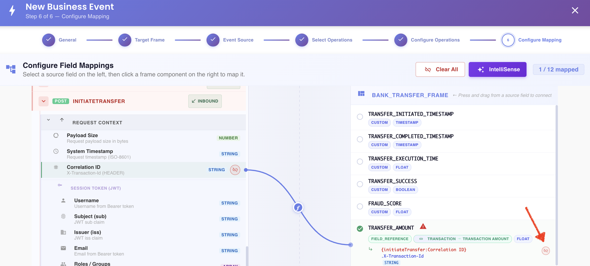Click the TRANSFER_AMOUNT green check circle
Image resolution: width=590 pixels, height=266 pixels.
pos(360,229)
